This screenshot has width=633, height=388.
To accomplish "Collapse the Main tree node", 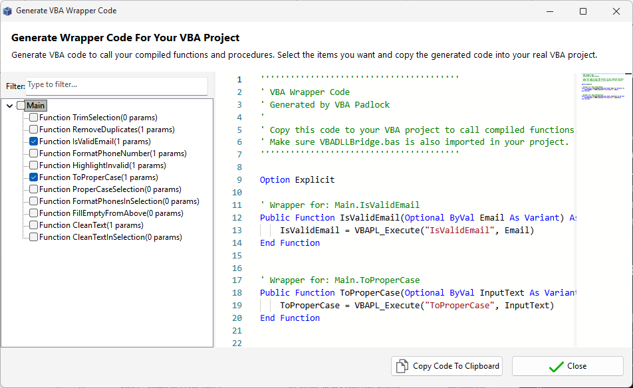I will (9, 105).
